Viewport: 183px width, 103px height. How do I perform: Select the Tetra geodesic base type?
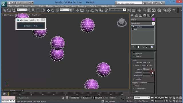pyautogui.click(x=134, y=66)
